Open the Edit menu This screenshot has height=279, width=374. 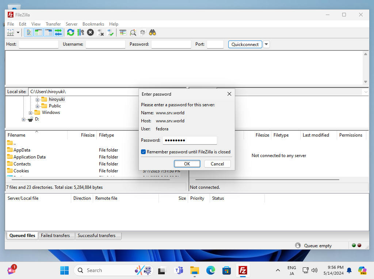[x=23, y=24]
